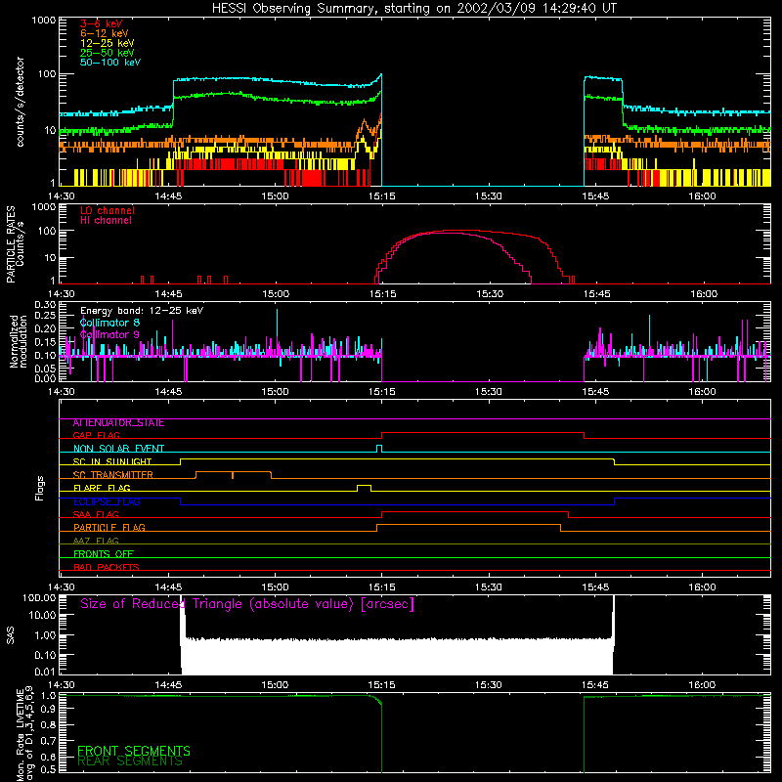The height and width of the screenshot is (782, 782).
Task: Click the 100.00 value on SAS axis
Action: click(39, 598)
